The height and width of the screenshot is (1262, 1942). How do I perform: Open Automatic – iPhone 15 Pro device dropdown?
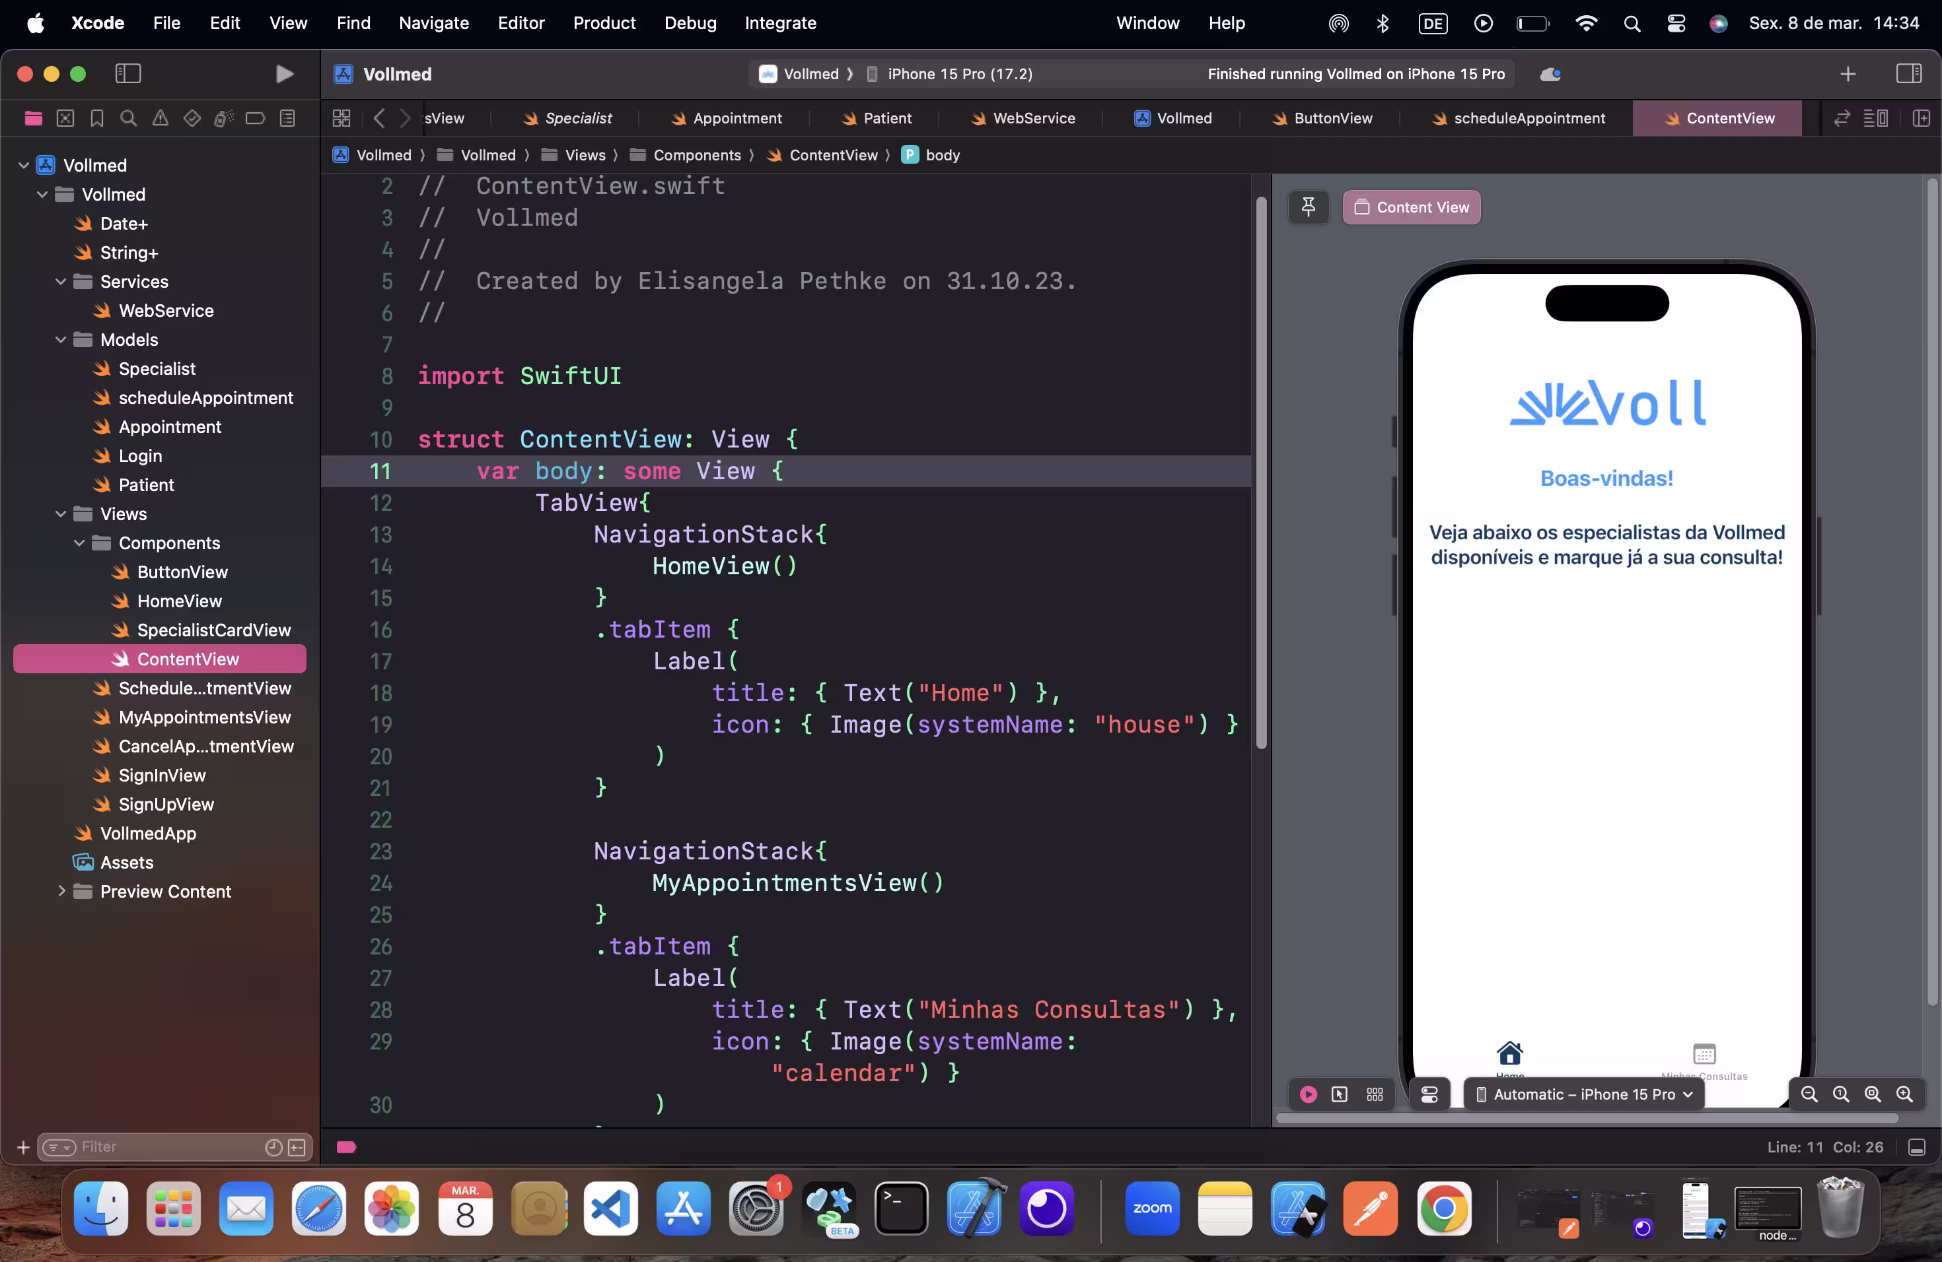1585,1094
